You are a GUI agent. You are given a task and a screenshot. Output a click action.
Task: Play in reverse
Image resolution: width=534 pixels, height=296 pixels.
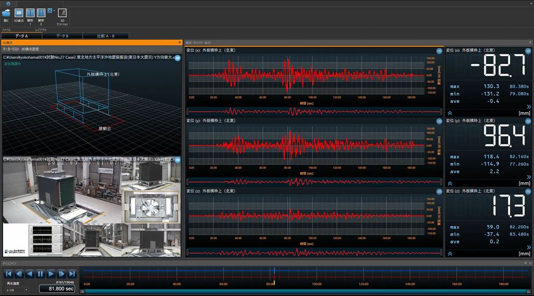pyautogui.click(x=30, y=274)
